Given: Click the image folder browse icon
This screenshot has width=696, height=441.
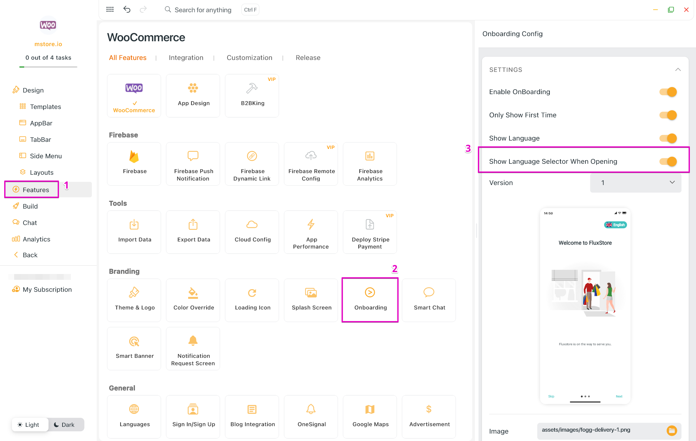Looking at the screenshot, I should [672, 430].
